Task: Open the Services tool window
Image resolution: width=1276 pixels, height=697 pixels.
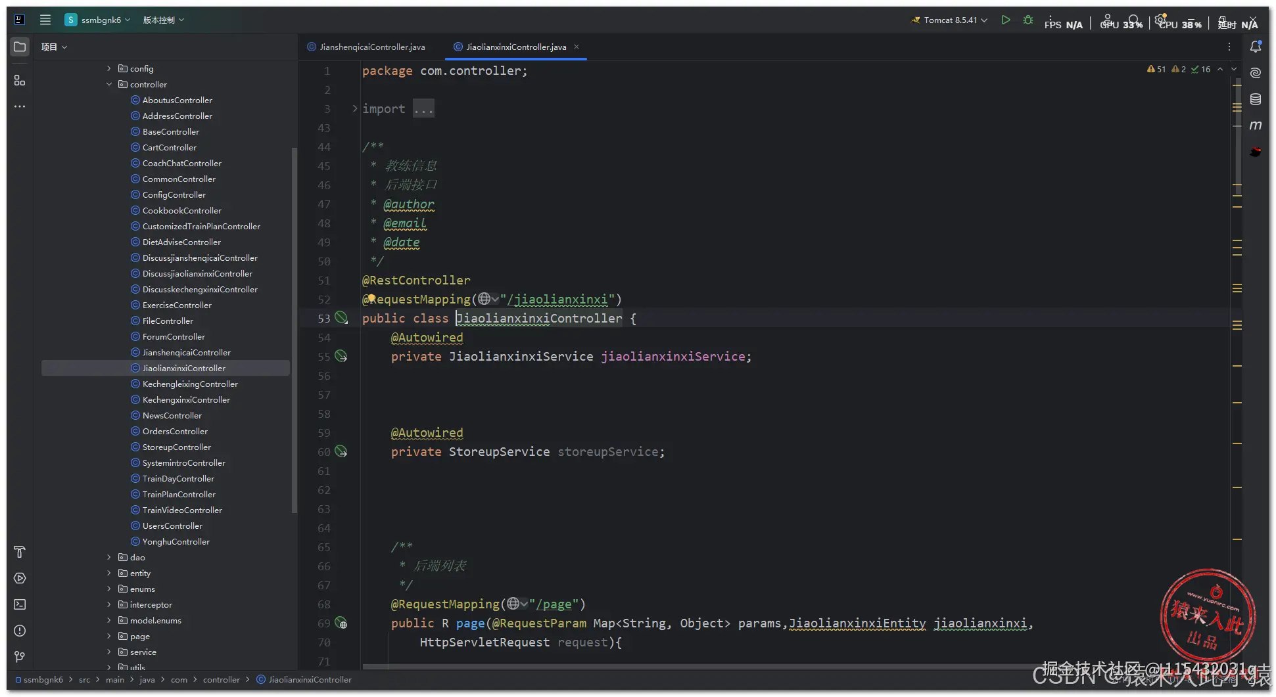Action: (20, 578)
